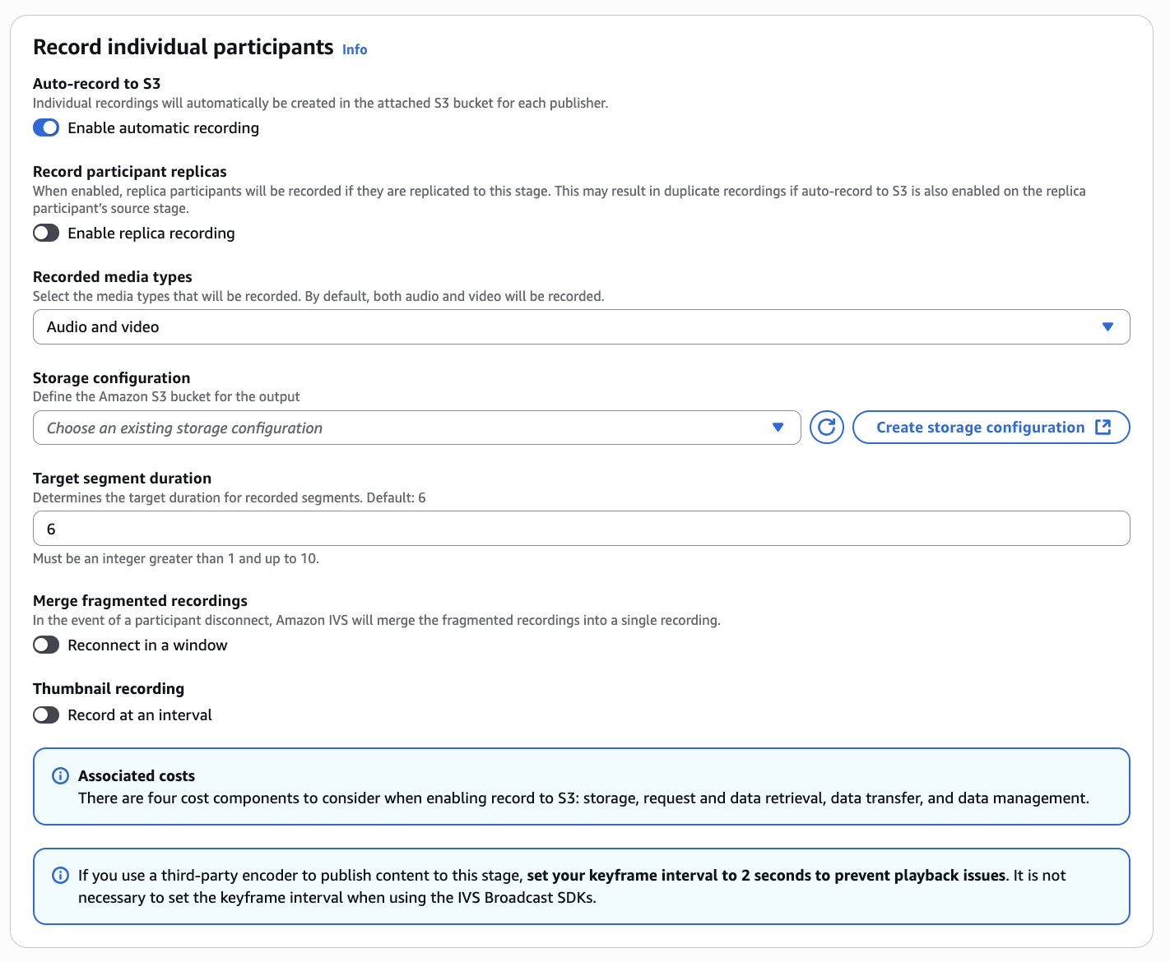Click the 'Record individual participants' heading
The image size is (1170, 962).
point(183,47)
